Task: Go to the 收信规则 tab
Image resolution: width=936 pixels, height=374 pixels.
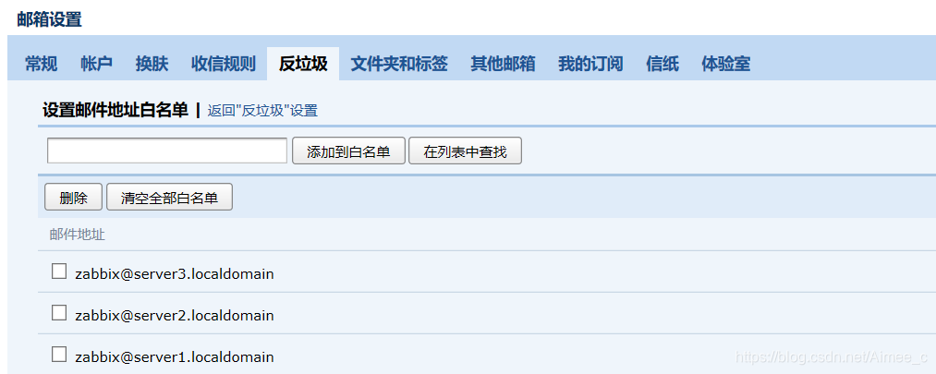Action: point(224,64)
